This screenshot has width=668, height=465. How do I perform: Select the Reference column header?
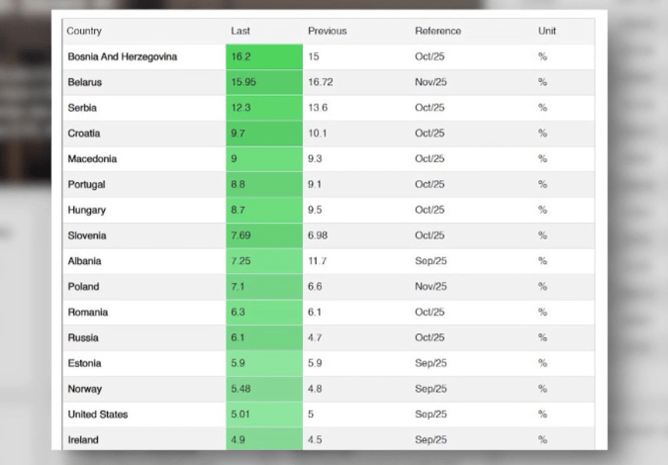point(437,32)
